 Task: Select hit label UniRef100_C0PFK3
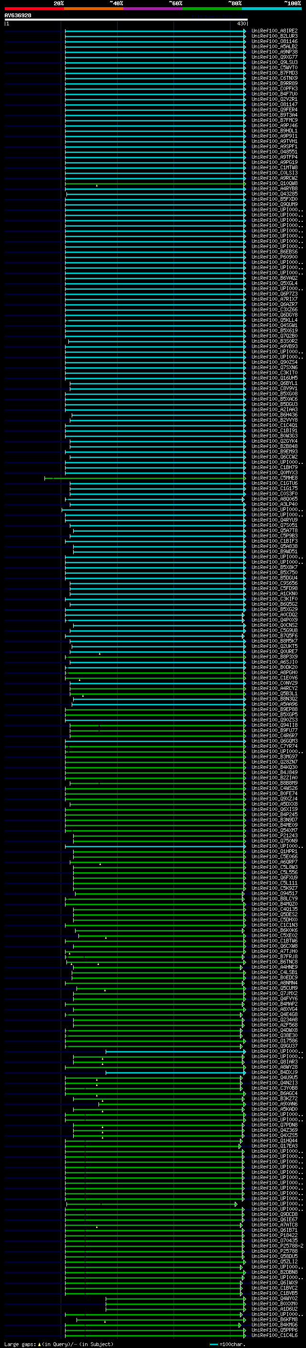coord(274,88)
